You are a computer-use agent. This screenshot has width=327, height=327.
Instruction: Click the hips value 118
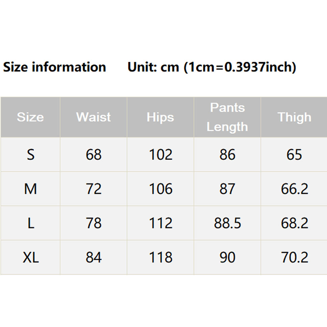160,258
